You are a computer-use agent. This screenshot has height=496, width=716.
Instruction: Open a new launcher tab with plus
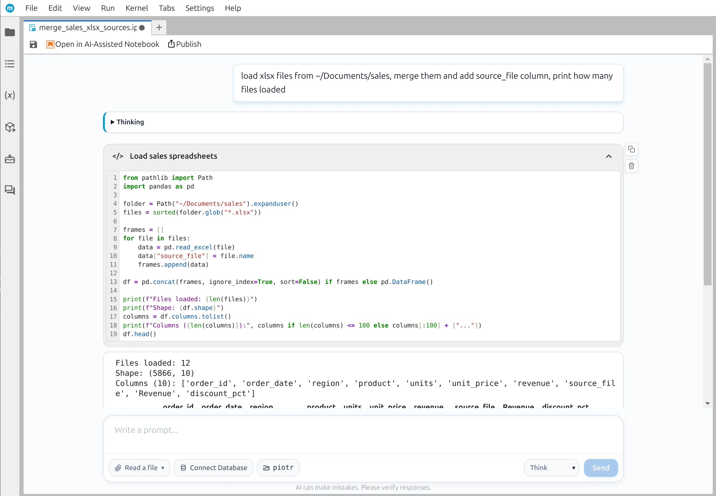click(x=159, y=28)
